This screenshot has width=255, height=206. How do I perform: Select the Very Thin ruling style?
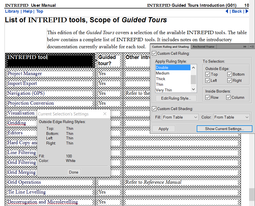(x=173, y=90)
